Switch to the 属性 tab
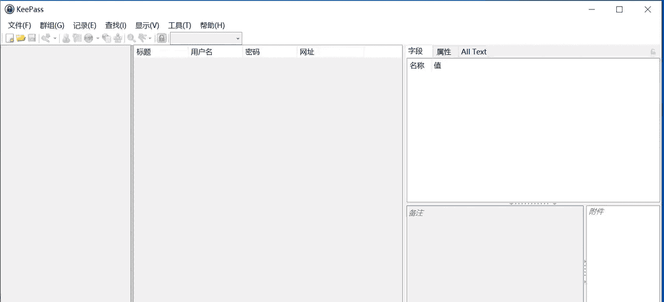Screen dimensions: 664x302 point(444,51)
